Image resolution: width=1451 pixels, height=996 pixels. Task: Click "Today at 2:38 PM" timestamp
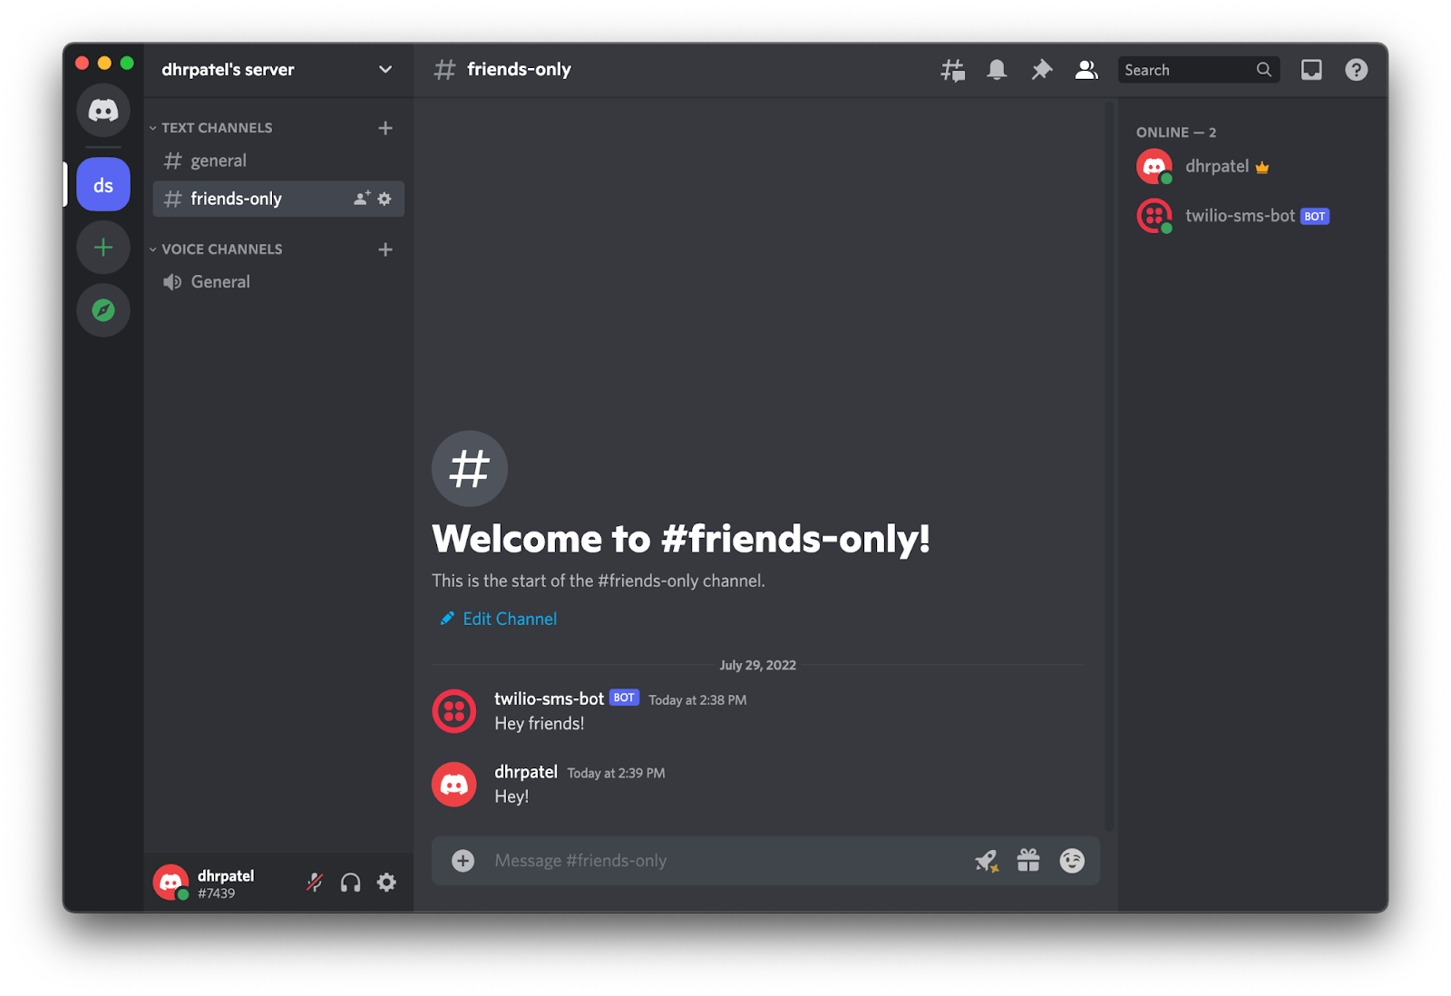tap(697, 700)
